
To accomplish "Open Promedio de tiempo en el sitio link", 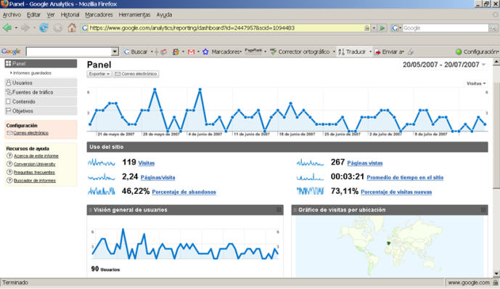I will coord(405,177).
